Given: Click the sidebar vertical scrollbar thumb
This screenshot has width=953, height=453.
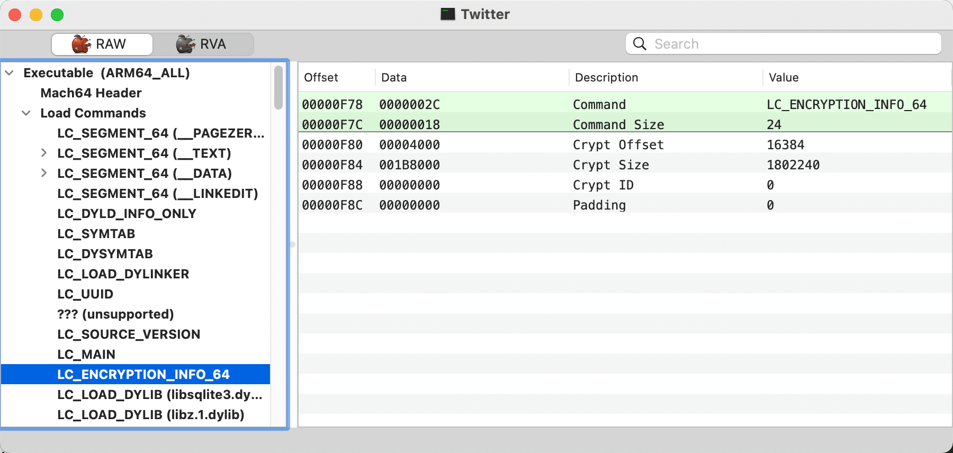Looking at the screenshot, I should coord(278,87).
